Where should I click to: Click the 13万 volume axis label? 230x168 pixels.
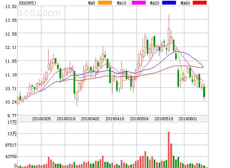click(12, 134)
